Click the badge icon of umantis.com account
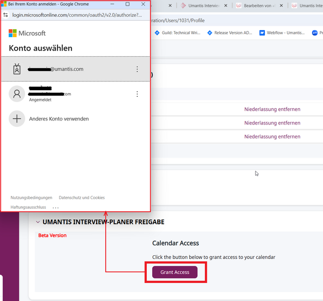 point(17,69)
